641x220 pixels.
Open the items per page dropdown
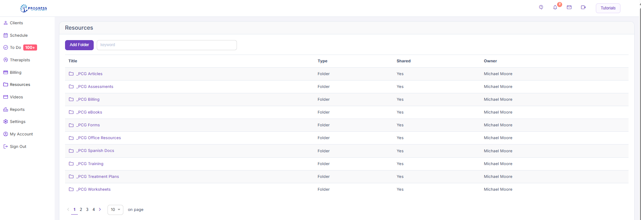pyautogui.click(x=115, y=210)
